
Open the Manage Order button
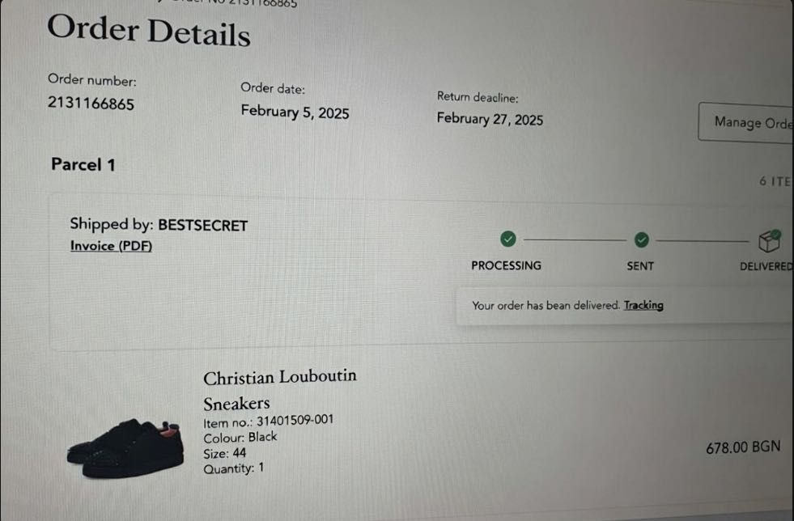[749, 122]
